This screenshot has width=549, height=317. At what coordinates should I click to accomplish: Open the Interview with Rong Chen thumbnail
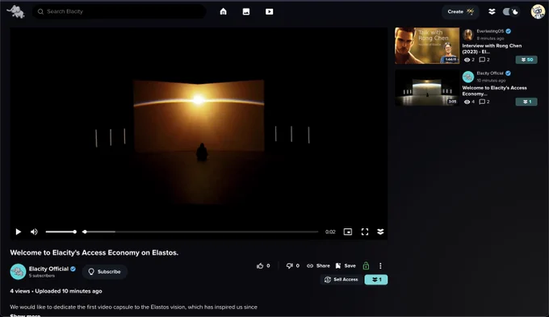coord(427,45)
